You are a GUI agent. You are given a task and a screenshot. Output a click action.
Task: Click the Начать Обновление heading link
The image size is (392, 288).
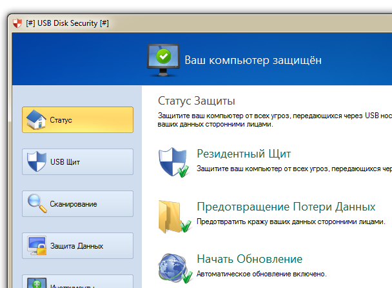250,259
